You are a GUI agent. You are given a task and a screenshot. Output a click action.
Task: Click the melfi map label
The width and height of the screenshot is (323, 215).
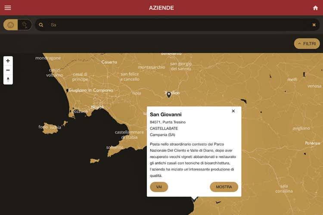[292, 80]
